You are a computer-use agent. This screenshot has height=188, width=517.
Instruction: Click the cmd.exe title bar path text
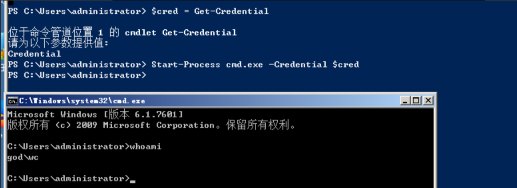(82, 101)
